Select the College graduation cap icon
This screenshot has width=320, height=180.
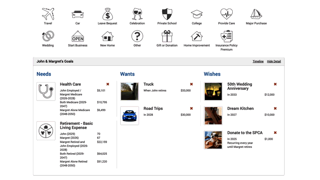click(x=197, y=14)
